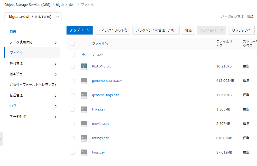Open the バッチ操作 dropdown
This screenshot has height=166, width=257.
pyautogui.click(x=212, y=30)
